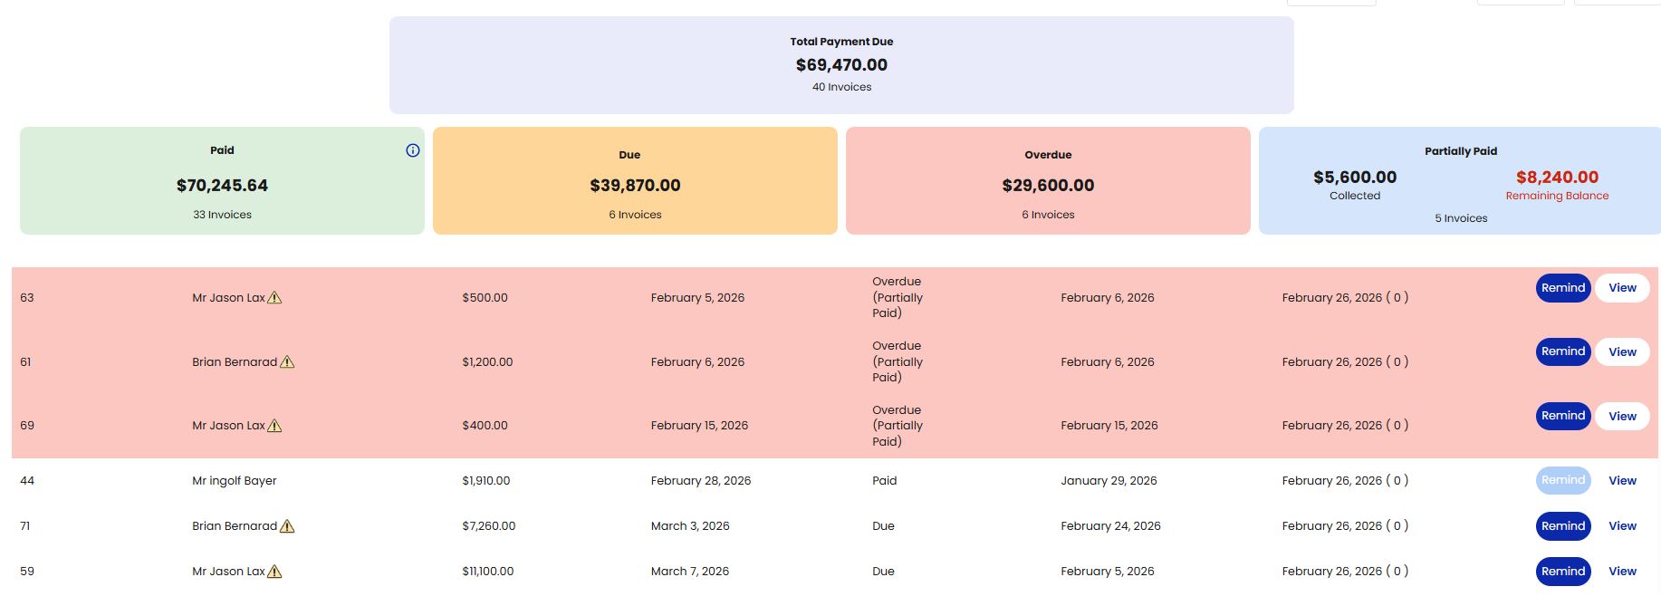
Task: Click the info icon on Paid card
Action: point(413,150)
